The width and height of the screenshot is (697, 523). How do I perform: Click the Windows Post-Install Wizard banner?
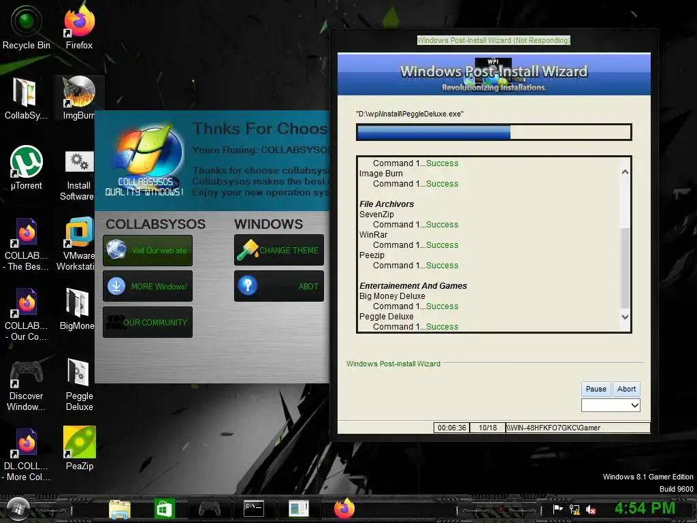click(494, 75)
